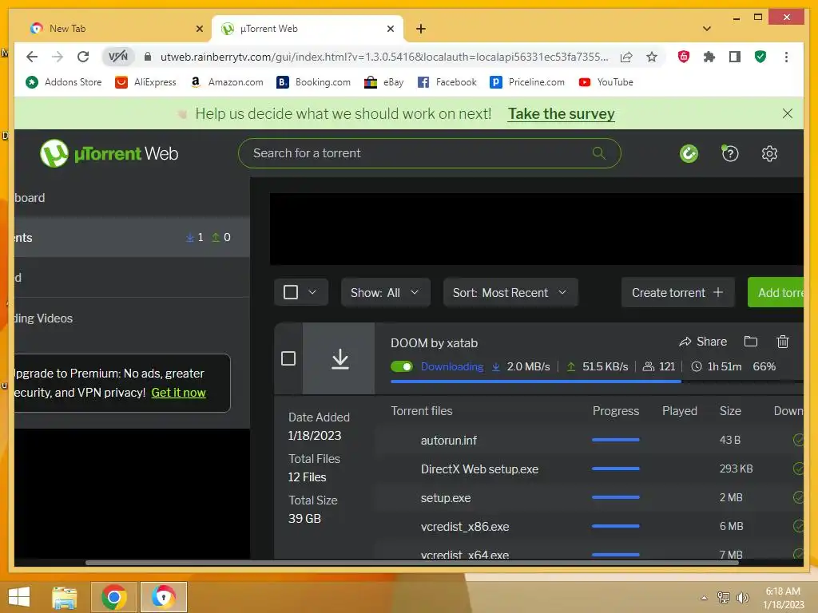818x613 pixels.
Task: Open the Sort: Most Recent dropdown
Action: coord(510,292)
